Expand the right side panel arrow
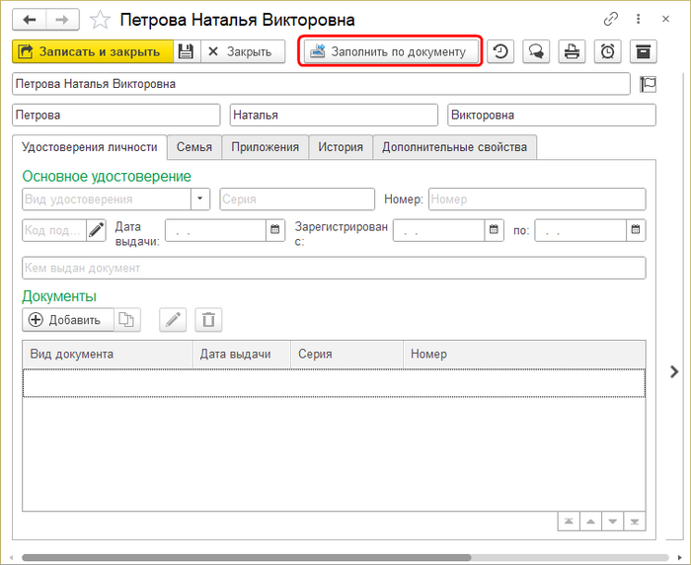This screenshot has width=691, height=565. pyautogui.click(x=674, y=371)
